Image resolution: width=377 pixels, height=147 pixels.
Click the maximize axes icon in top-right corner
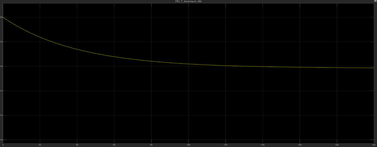click(375, 1)
